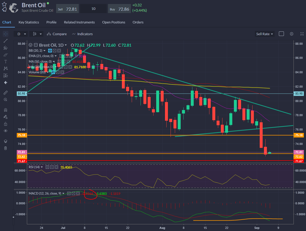Select the trend line drawing tool

click(6, 41)
